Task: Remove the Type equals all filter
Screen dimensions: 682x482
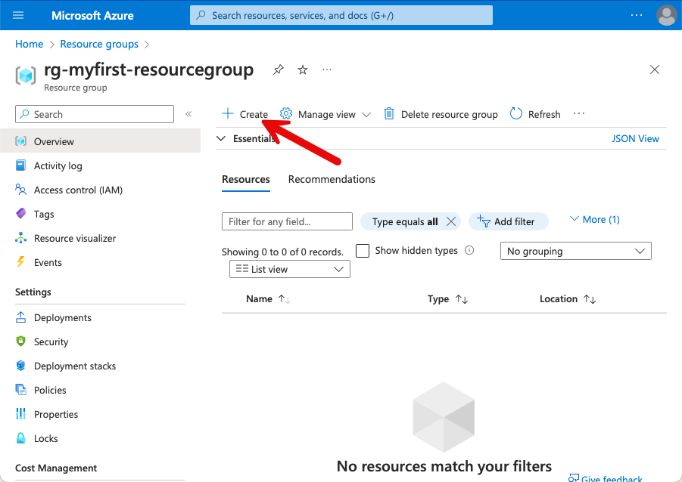Action: click(x=451, y=221)
